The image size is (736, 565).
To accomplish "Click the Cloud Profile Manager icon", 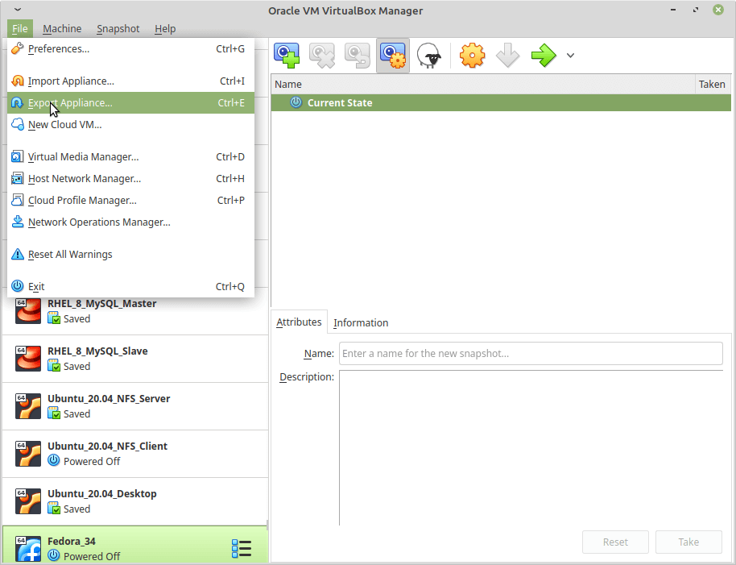I will pos(18,200).
